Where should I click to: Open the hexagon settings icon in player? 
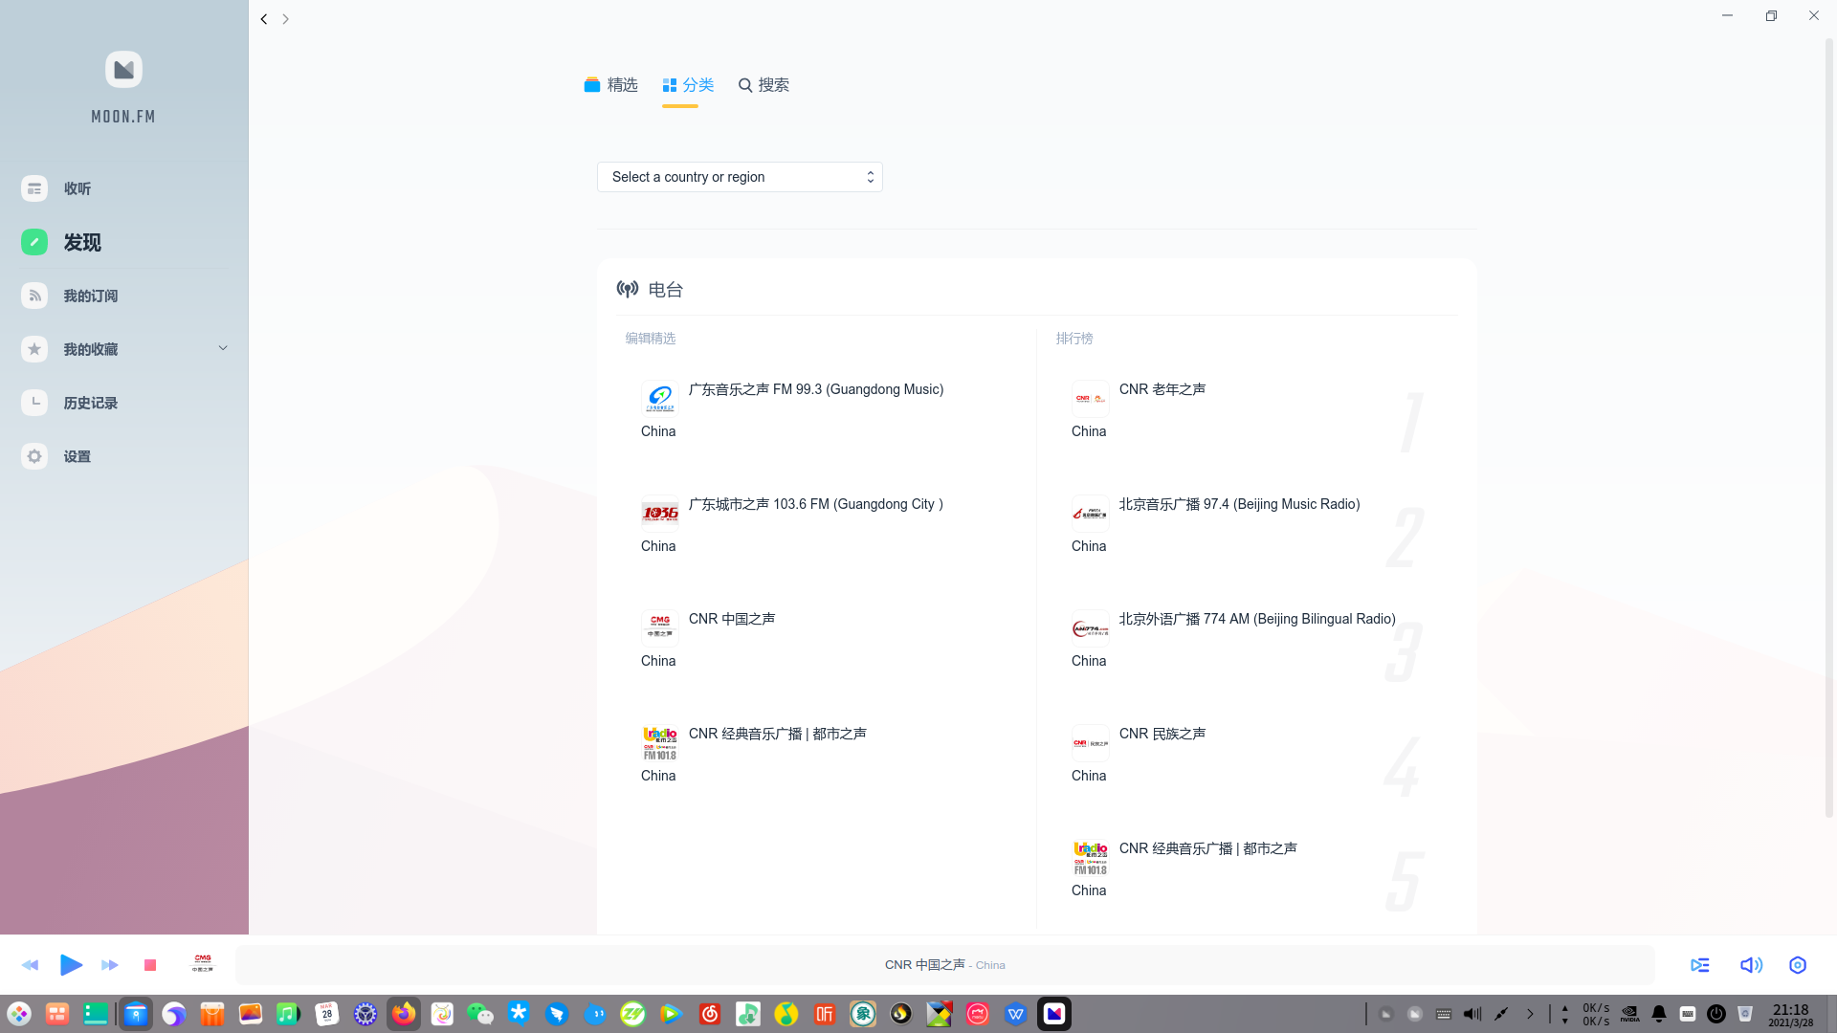point(1798,965)
